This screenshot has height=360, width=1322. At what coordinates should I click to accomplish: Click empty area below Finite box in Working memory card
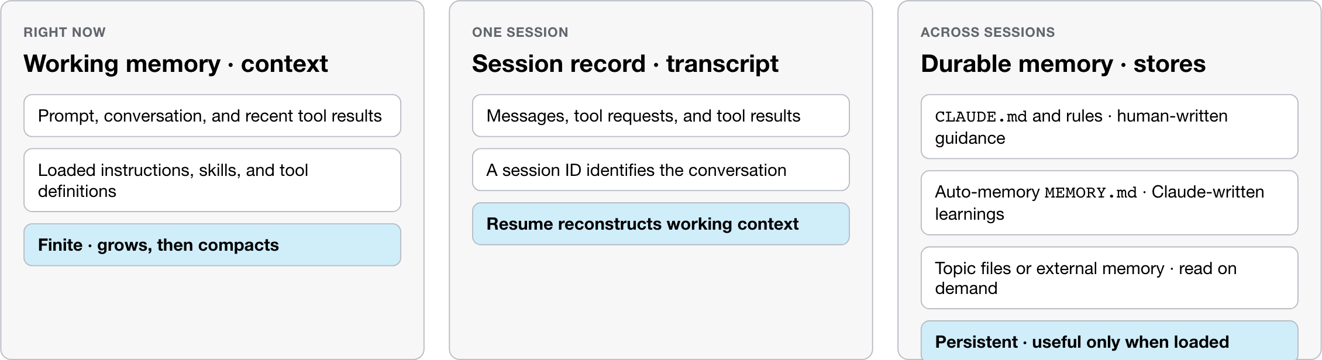(x=212, y=313)
